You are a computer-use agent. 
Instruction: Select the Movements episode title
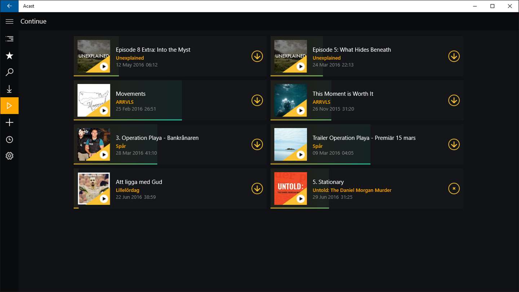[x=130, y=94]
